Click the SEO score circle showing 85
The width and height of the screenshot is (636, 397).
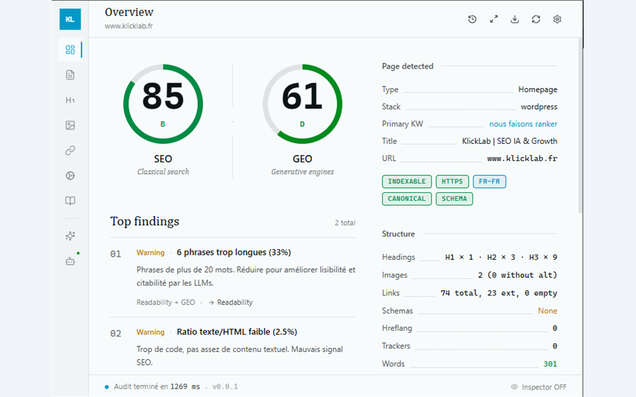pyautogui.click(x=163, y=104)
